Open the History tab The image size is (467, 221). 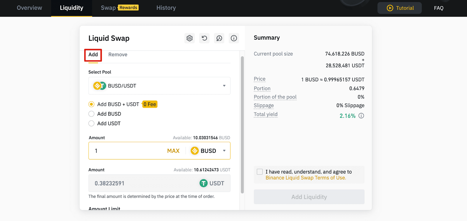166,8
